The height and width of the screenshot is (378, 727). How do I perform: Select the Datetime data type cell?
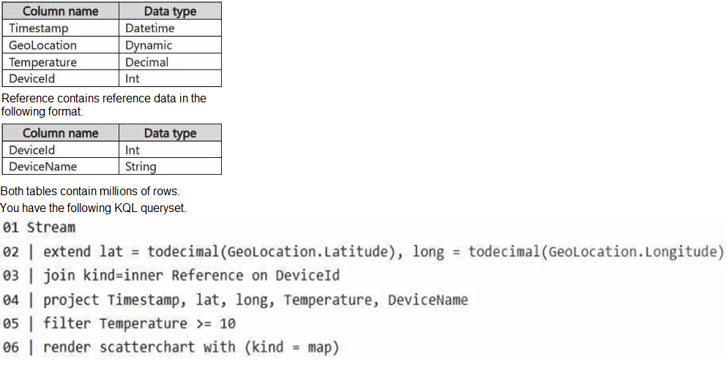[x=170, y=29]
